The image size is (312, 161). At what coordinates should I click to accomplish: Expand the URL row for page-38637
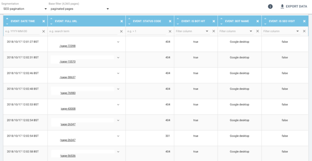(118, 73)
